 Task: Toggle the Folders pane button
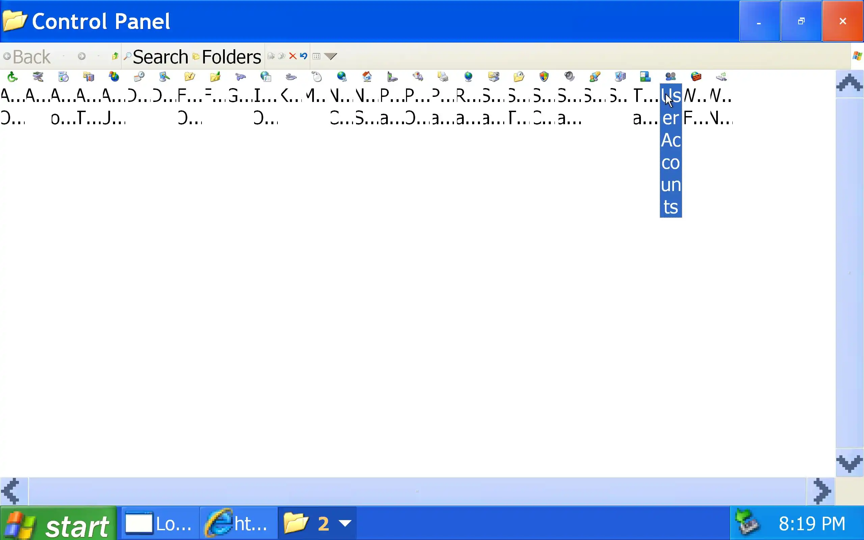tap(227, 57)
